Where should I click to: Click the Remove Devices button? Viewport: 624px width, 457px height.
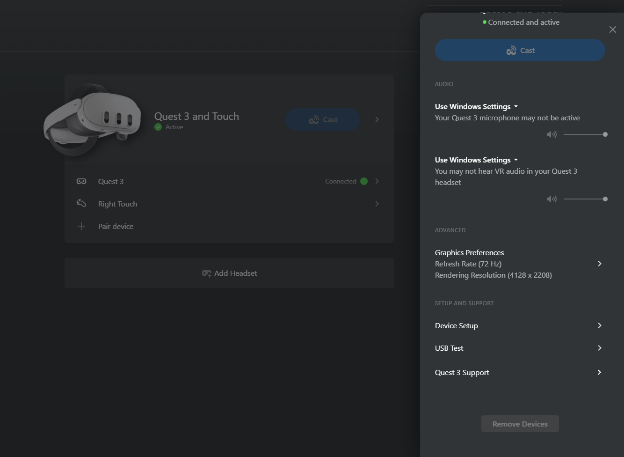pos(520,424)
